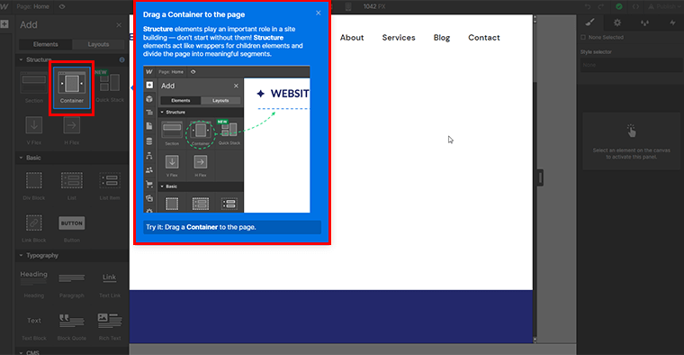Image resolution: width=684 pixels, height=355 pixels.
Task: Click the Add elements plus icon
Action: tap(4, 24)
